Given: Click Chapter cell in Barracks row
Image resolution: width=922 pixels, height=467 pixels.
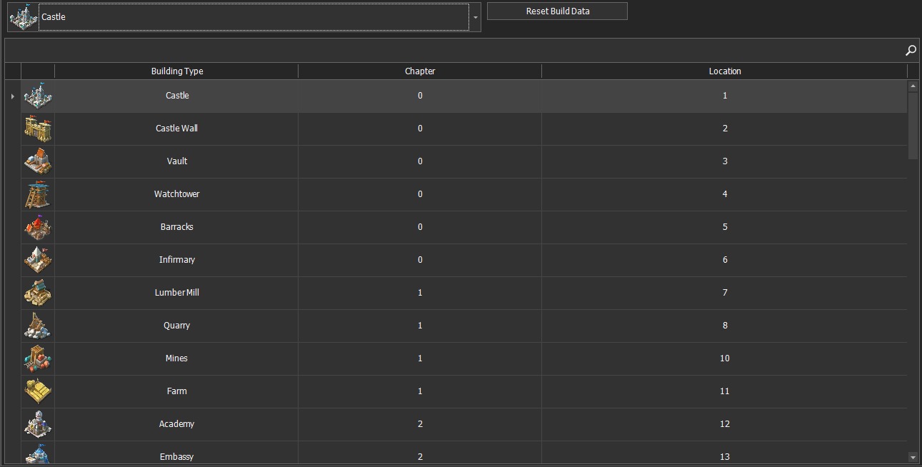Looking at the screenshot, I should [420, 227].
